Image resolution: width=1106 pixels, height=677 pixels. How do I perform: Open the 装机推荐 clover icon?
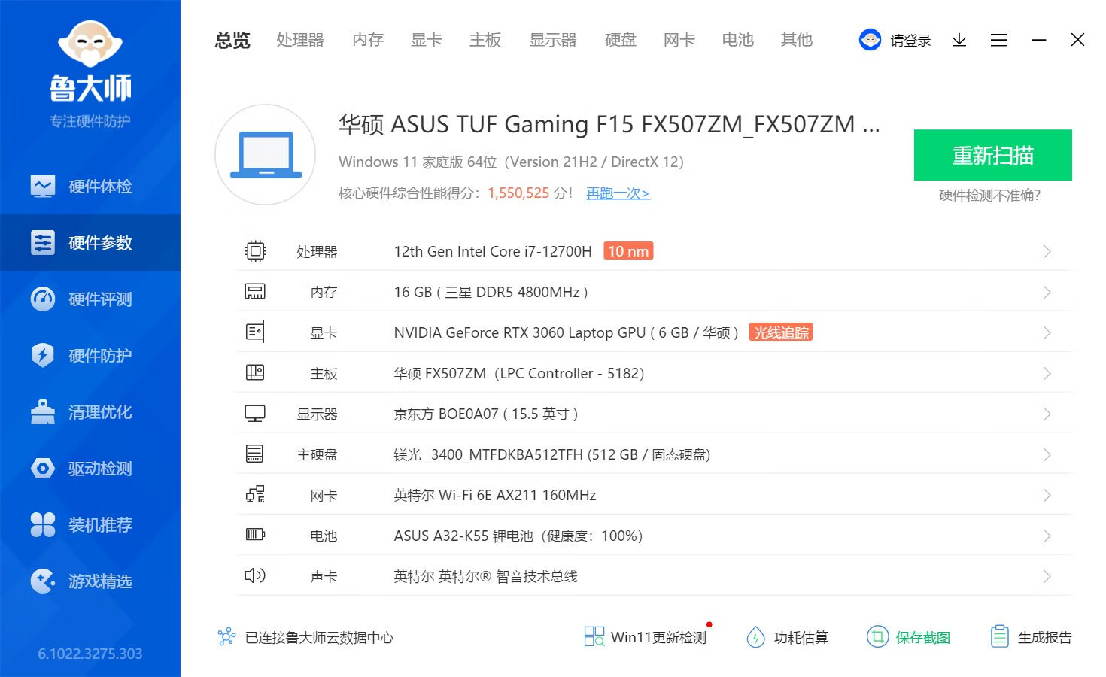tap(43, 524)
